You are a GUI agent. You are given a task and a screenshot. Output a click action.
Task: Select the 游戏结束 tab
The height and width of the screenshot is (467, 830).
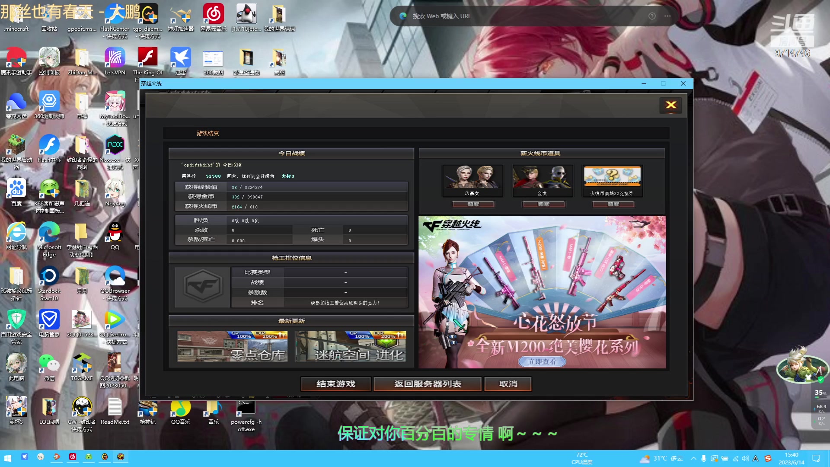[x=208, y=133]
